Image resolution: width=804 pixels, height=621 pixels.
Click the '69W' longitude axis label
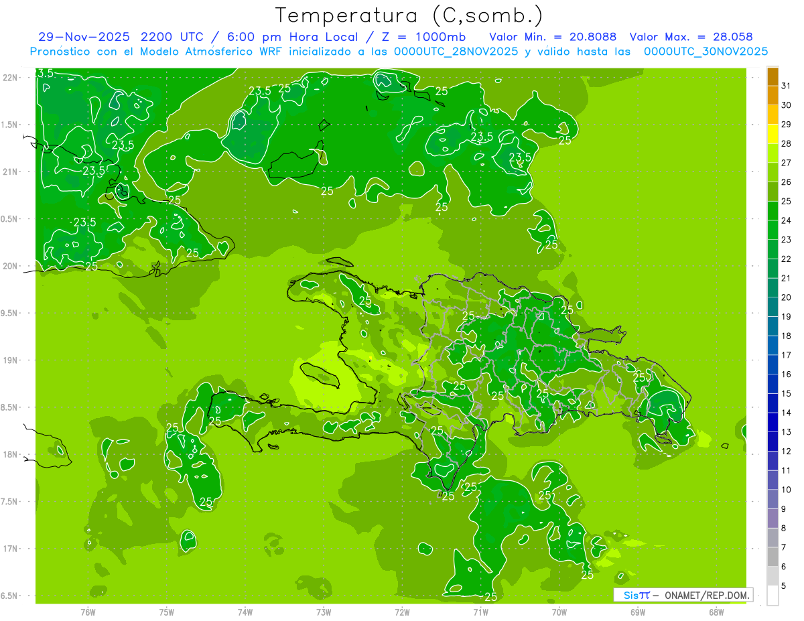[638, 612]
